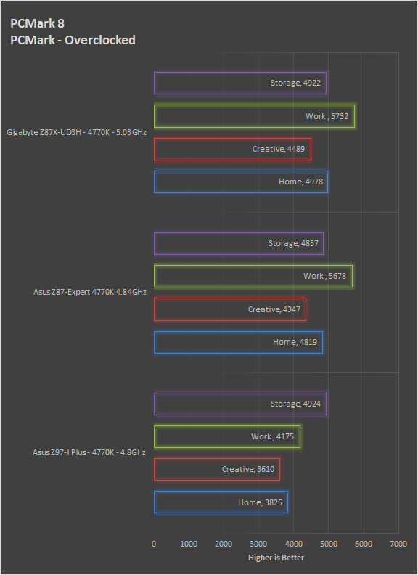Select the Gigabyte Z87X-UD3H 5.03GHz axis label
Image resolution: width=418 pixels, height=575 pixels.
pyautogui.click(x=77, y=132)
